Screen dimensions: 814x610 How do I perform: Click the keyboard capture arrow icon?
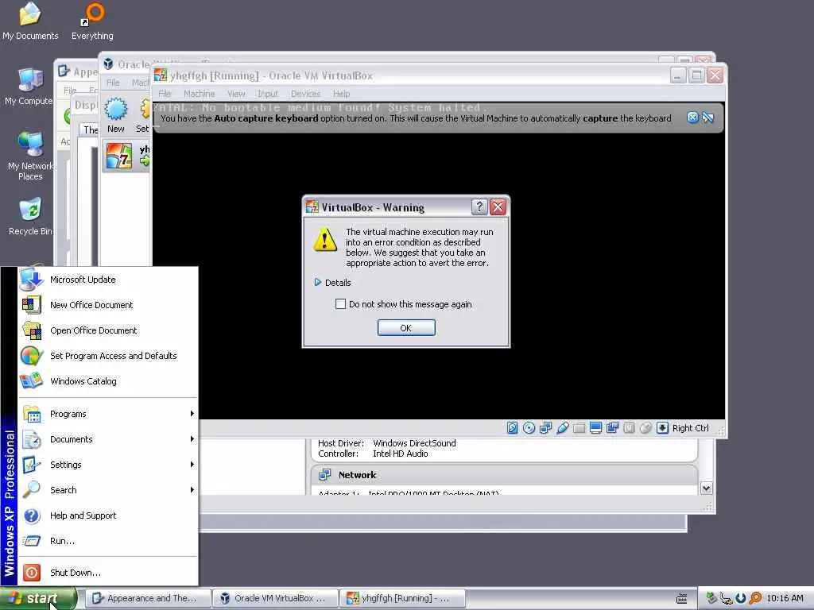[662, 428]
